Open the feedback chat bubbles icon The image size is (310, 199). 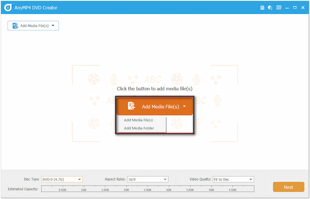coord(270,8)
